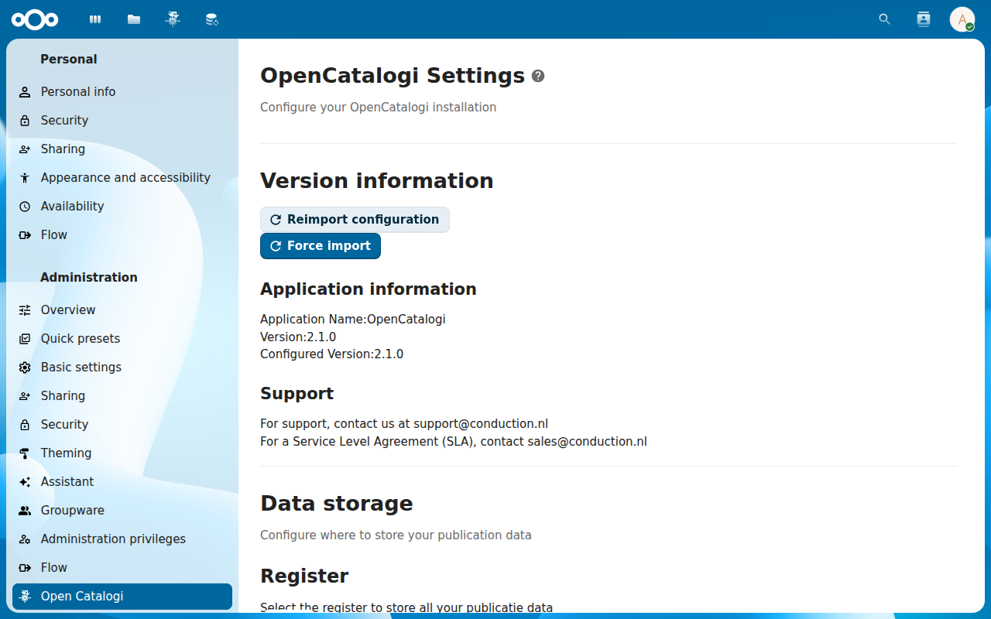
Task: Open the Files app folder icon
Action: [x=134, y=19]
